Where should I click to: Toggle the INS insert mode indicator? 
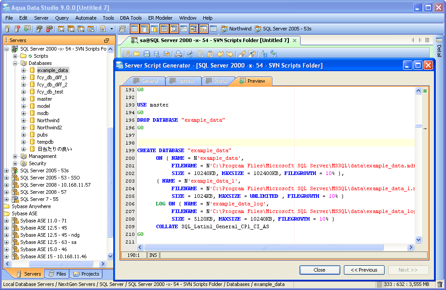[x=153, y=255]
